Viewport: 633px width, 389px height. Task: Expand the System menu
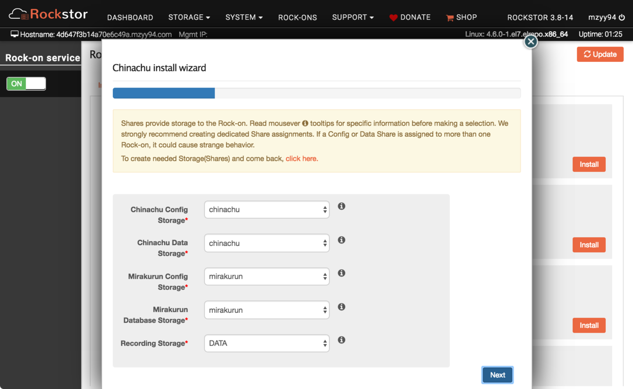point(244,17)
